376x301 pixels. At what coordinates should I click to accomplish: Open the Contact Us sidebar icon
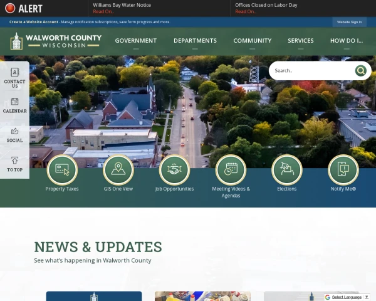(x=15, y=77)
